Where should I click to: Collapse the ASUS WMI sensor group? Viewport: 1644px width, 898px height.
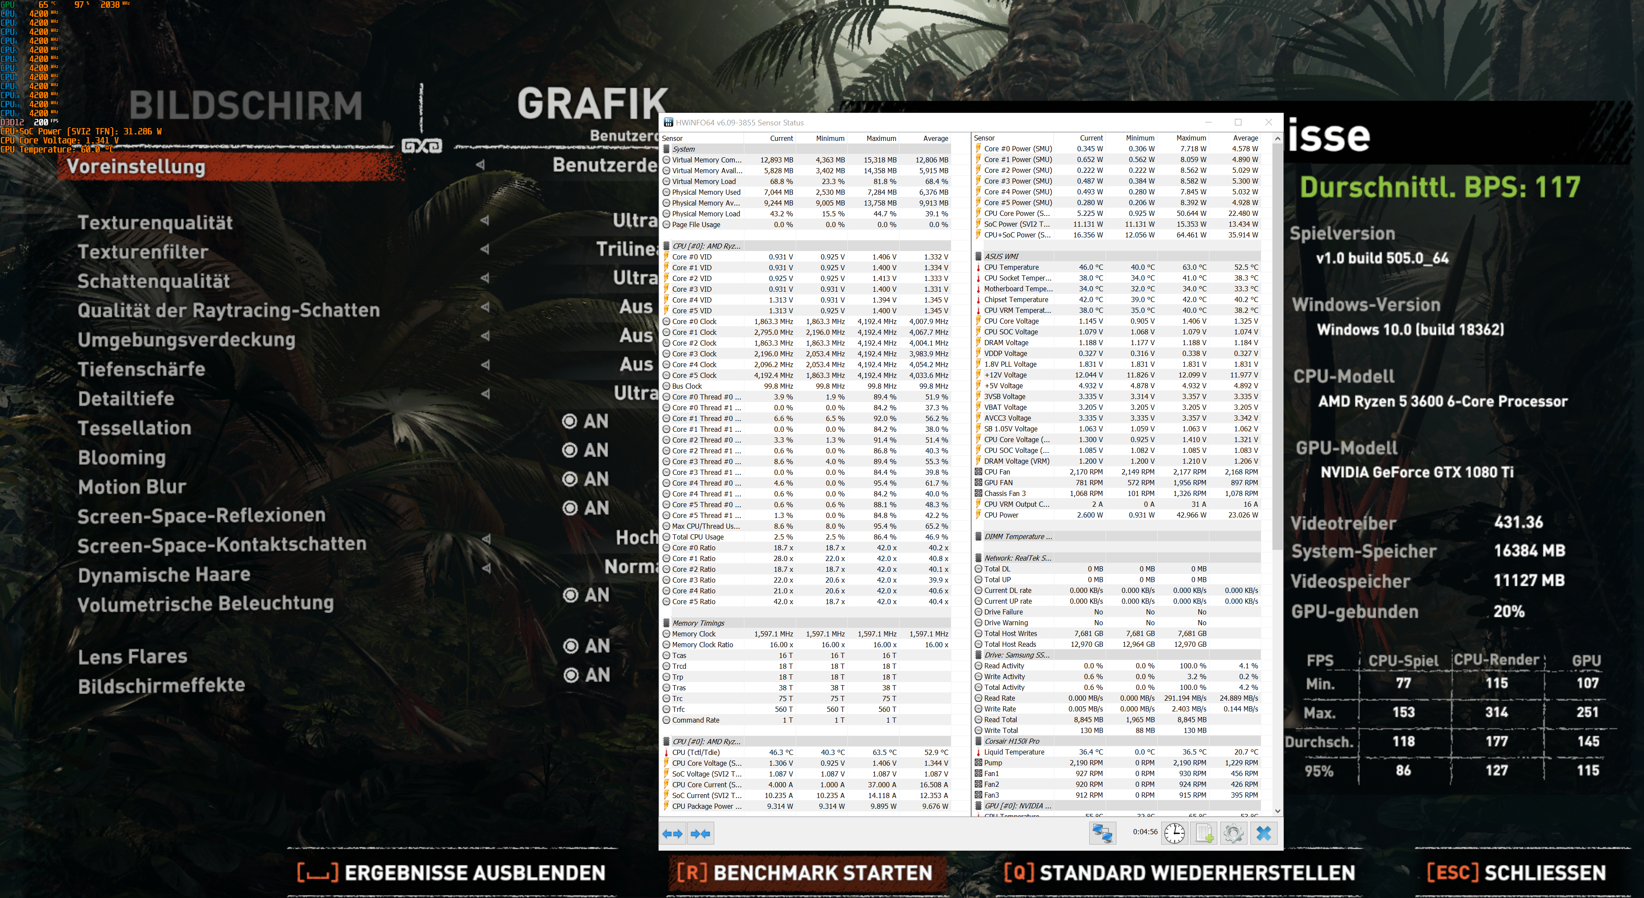(x=1002, y=256)
